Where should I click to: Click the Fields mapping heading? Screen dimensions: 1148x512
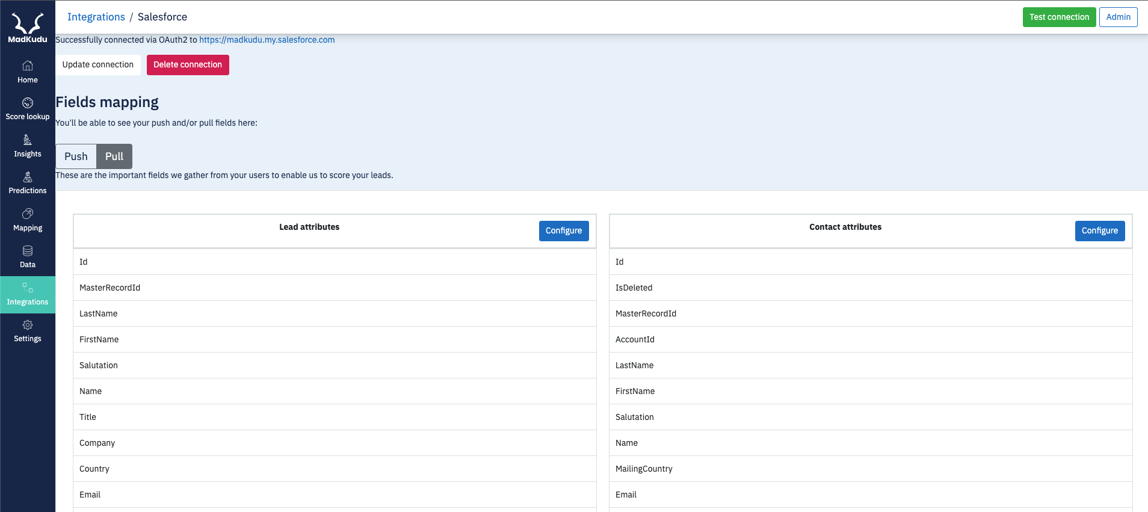pyautogui.click(x=107, y=102)
